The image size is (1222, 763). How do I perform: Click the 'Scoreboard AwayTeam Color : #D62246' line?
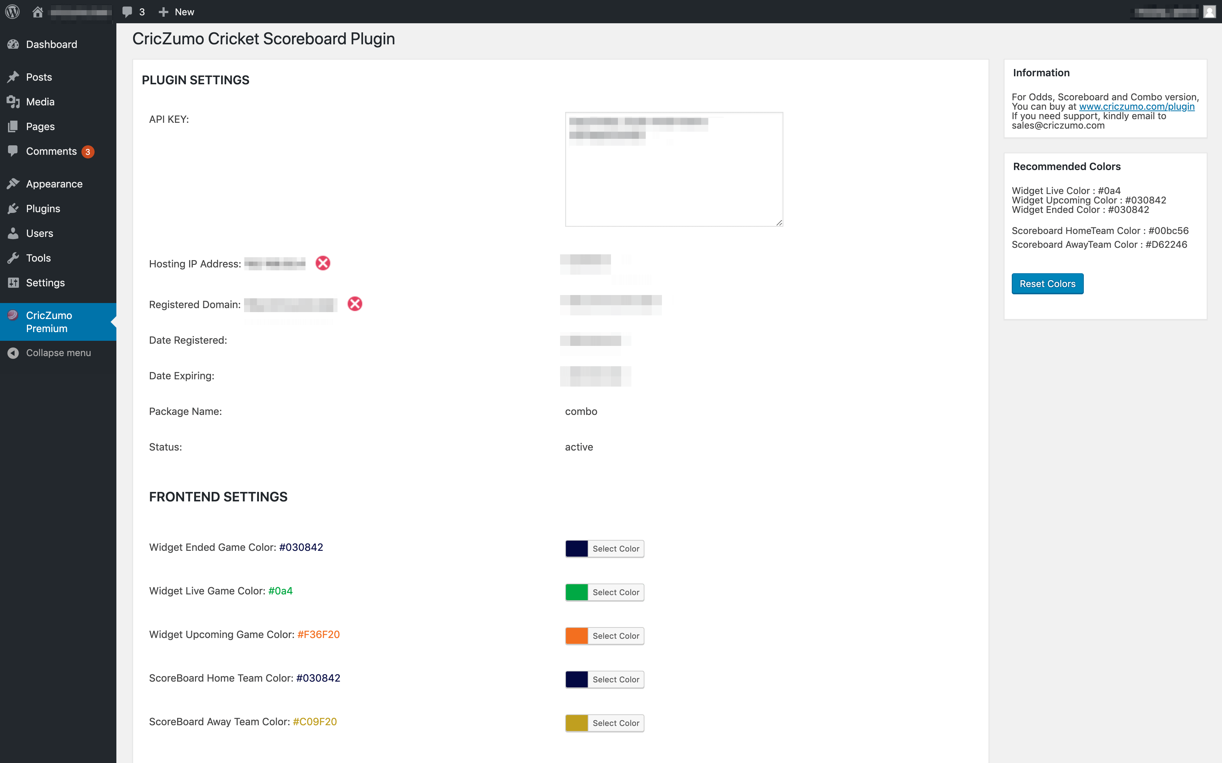pos(1099,245)
